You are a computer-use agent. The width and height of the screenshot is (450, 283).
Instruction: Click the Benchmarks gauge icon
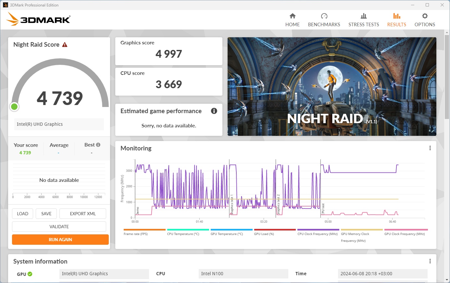click(x=324, y=16)
